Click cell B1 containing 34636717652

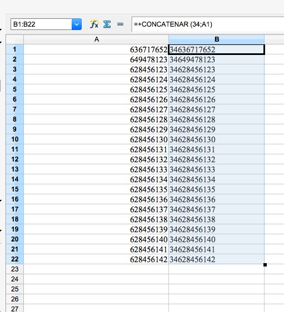(x=217, y=49)
